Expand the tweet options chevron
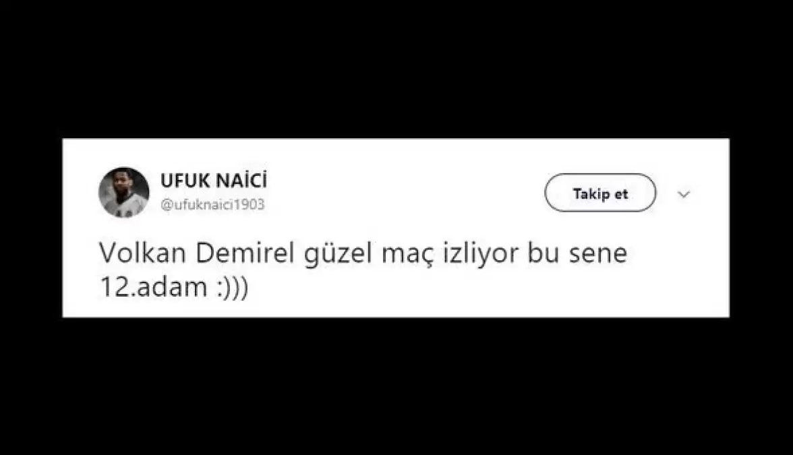The width and height of the screenshot is (793, 455). click(683, 195)
